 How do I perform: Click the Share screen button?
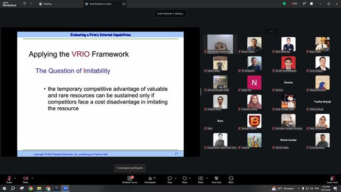pyautogui.click(x=200, y=180)
